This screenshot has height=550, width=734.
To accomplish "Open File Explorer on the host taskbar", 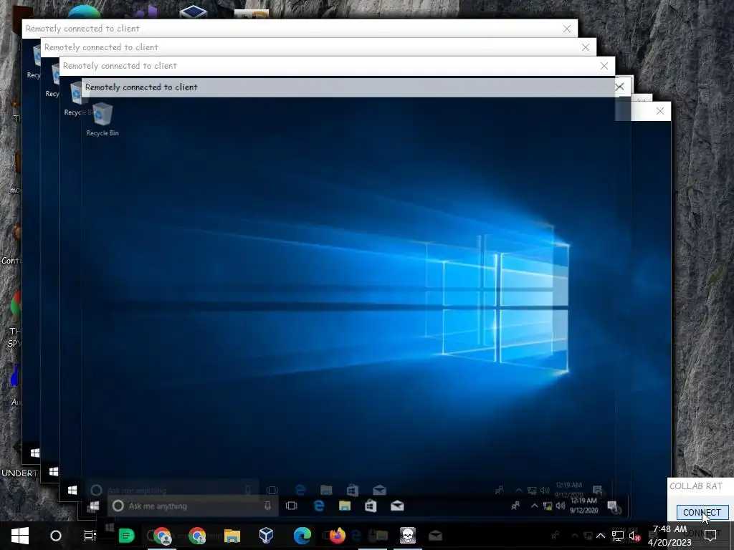I will tap(232, 536).
